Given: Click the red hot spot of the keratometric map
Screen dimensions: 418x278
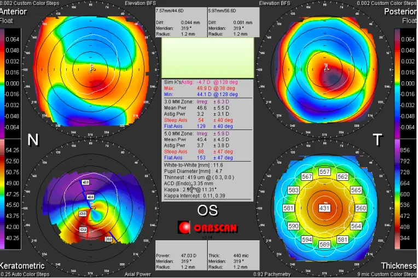Looking at the screenshot, I should coord(91,235).
